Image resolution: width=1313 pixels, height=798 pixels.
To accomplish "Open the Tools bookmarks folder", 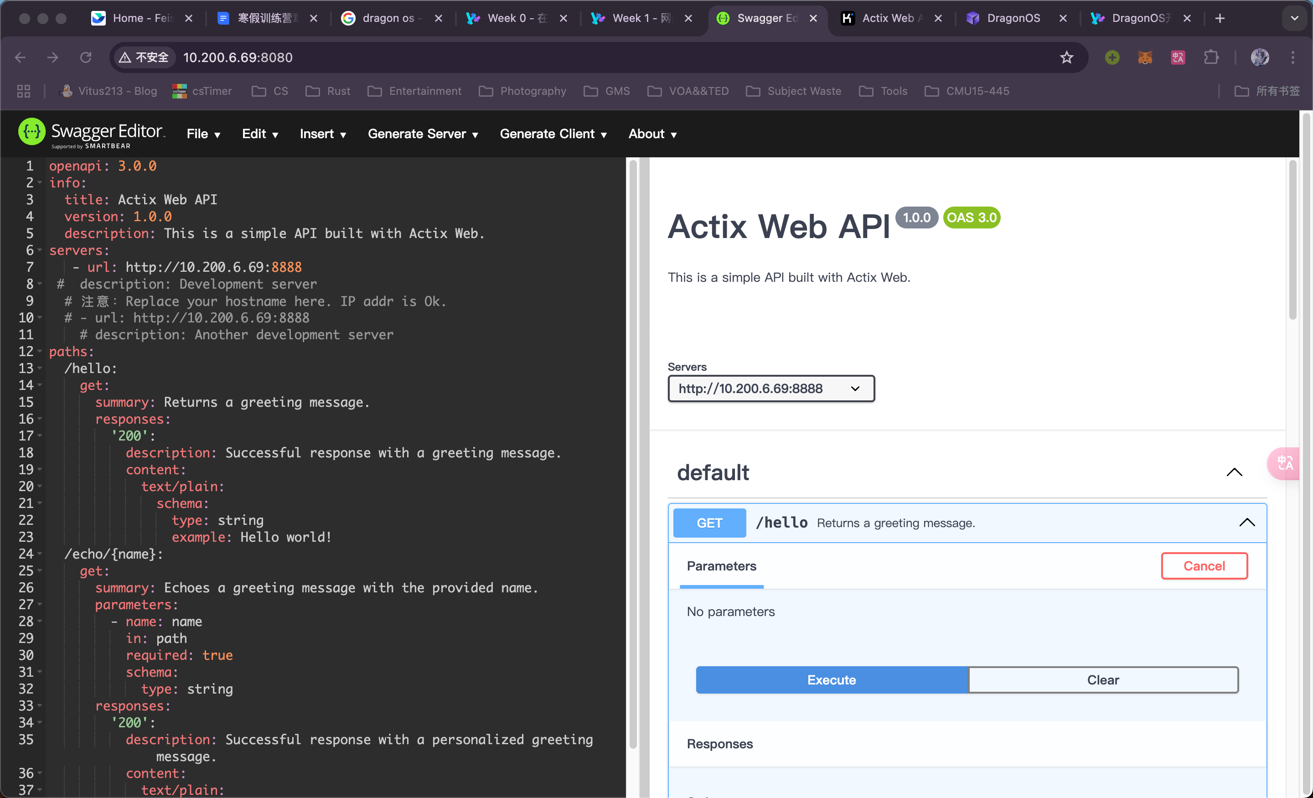I will point(884,91).
